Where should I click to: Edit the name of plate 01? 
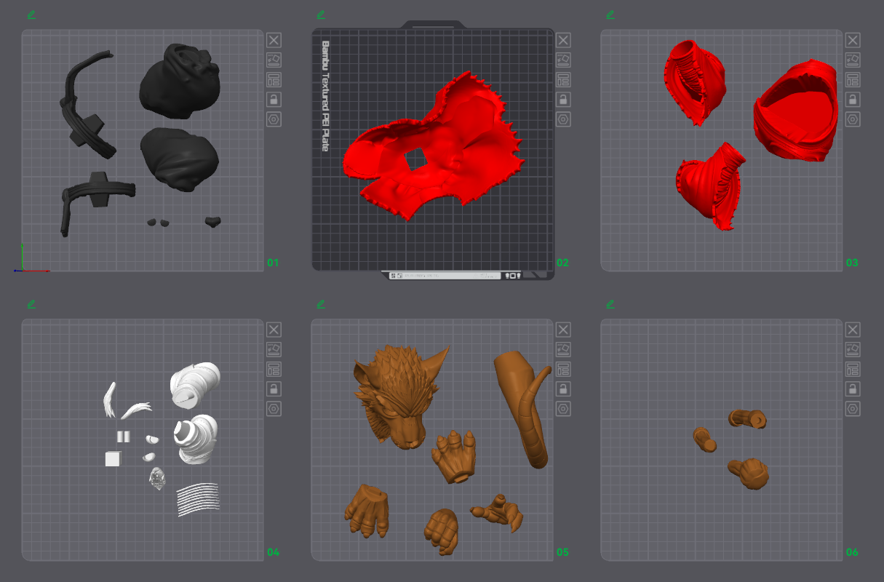click(x=31, y=15)
